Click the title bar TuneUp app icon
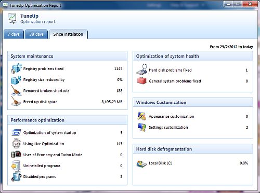Screen dimensions: 260x193 pos(5,5)
